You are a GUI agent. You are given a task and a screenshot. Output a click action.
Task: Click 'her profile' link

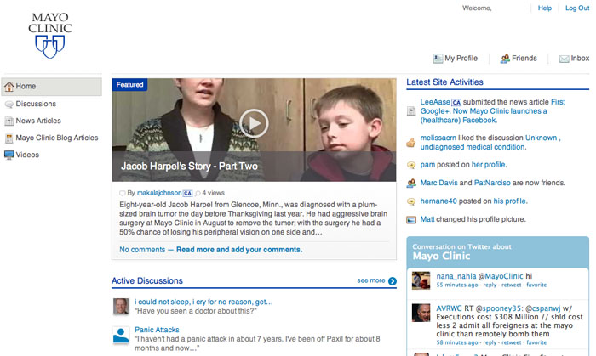point(489,165)
